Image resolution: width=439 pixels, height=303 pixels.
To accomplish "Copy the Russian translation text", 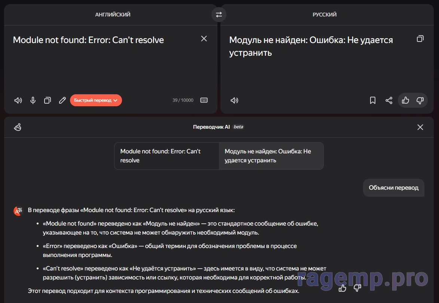I will (x=420, y=39).
